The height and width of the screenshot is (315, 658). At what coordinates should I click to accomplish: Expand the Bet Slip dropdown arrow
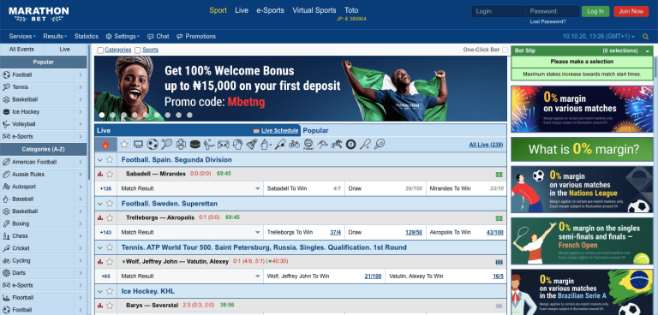[648, 51]
